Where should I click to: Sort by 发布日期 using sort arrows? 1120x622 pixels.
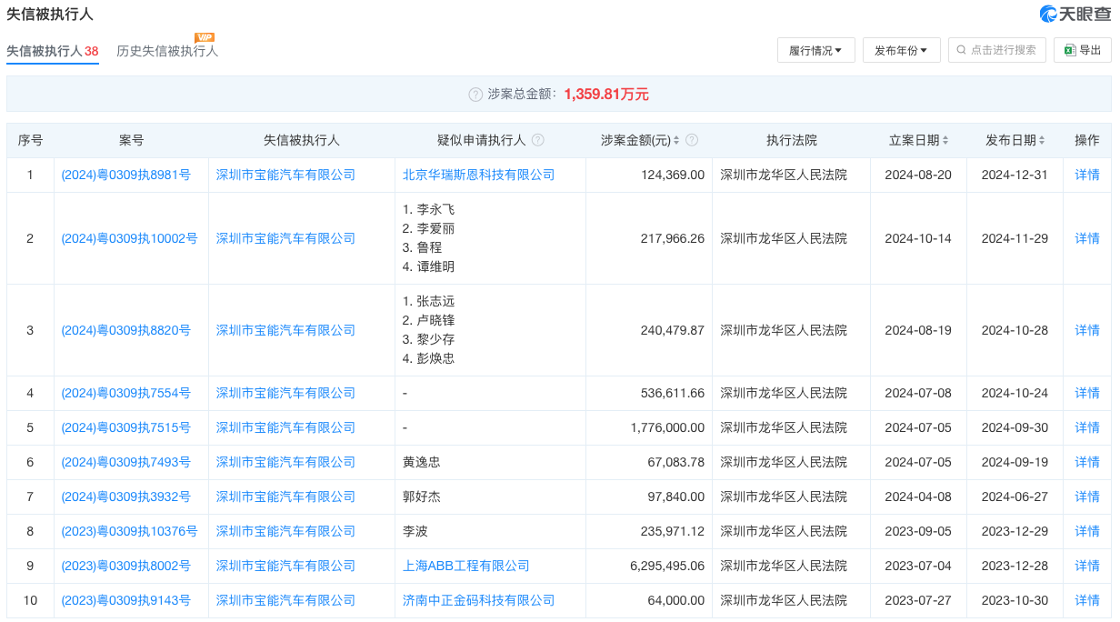(x=1042, y=140)
